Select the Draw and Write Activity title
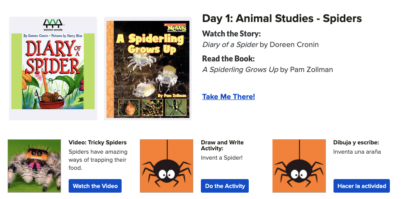The height and width of the screenshot is (199, 403). click(x=222, y=146)
